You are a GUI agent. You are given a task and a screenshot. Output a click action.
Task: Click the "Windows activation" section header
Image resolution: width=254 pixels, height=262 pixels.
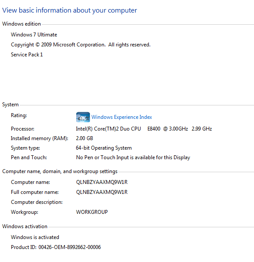[x=25, y=226]
